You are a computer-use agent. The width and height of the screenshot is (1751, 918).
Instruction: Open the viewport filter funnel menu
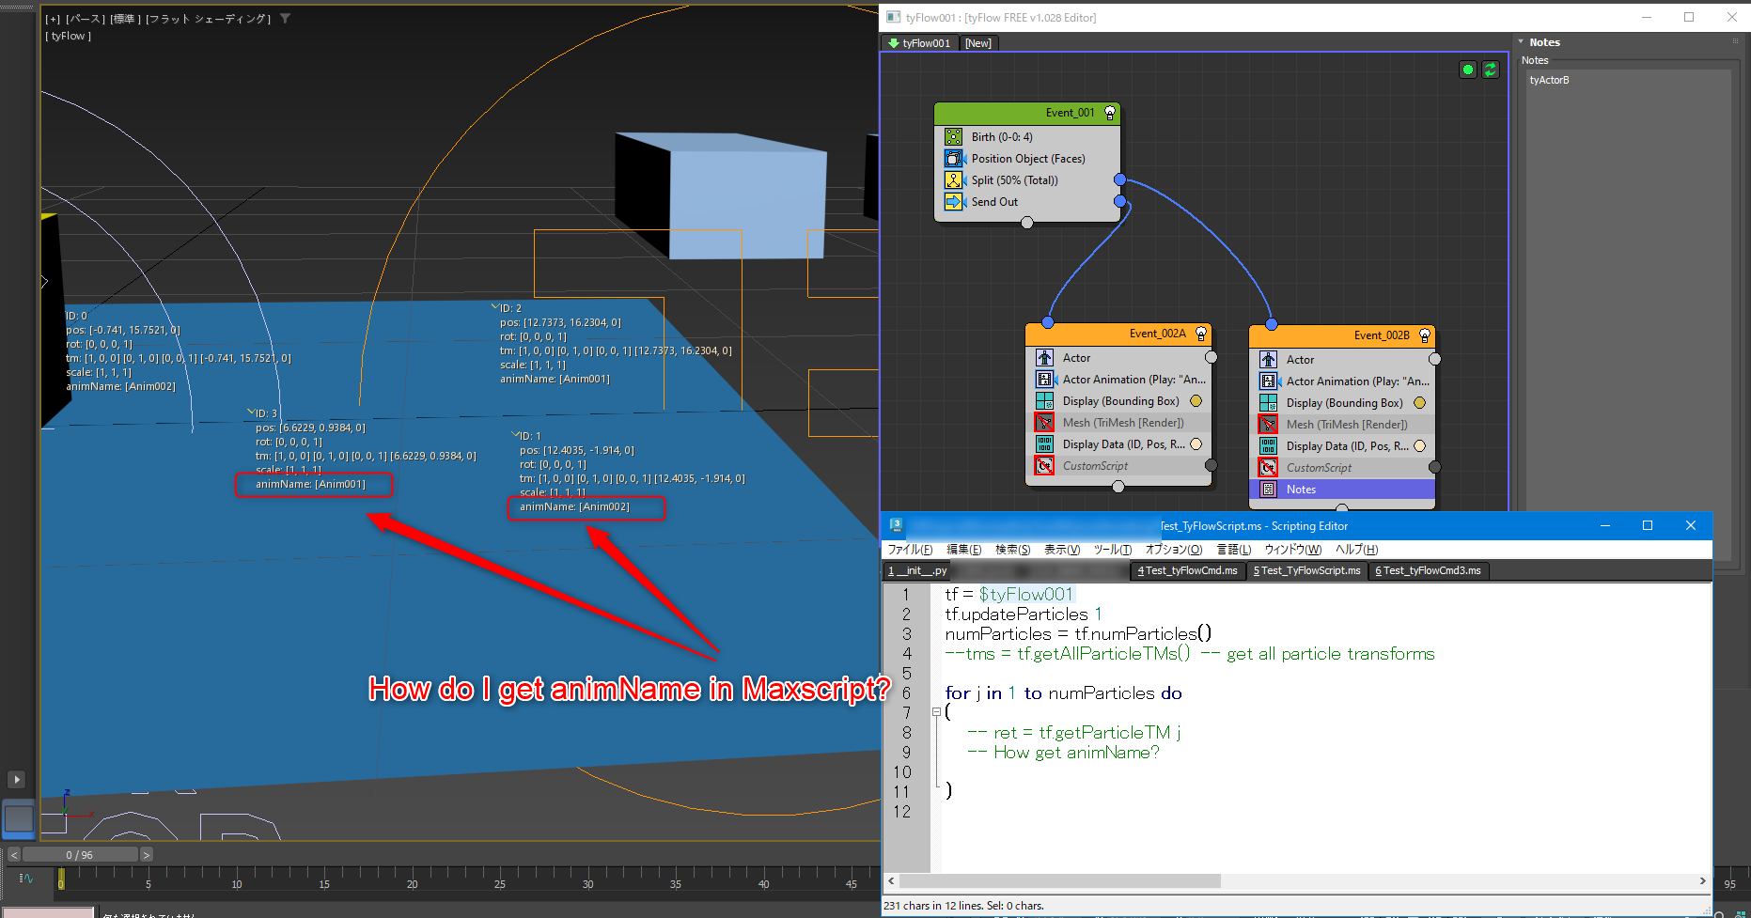click(285, 19)
